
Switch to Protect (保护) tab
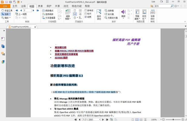coord(49,6)
